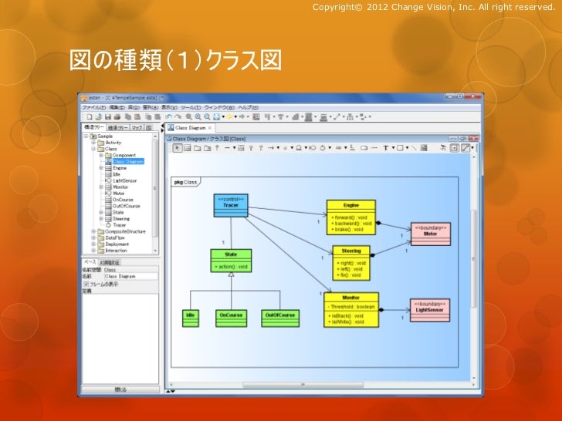
Task: Click the New file icon in main toolbar
Action: coord(90,116)
